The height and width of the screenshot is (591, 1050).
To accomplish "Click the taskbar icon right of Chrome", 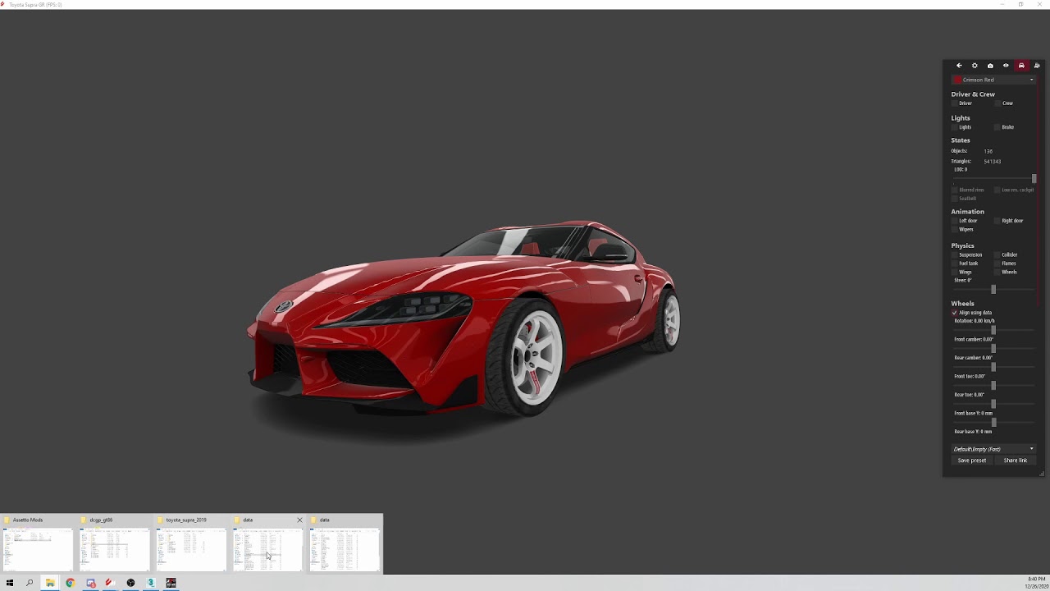I will pos(91,583).
